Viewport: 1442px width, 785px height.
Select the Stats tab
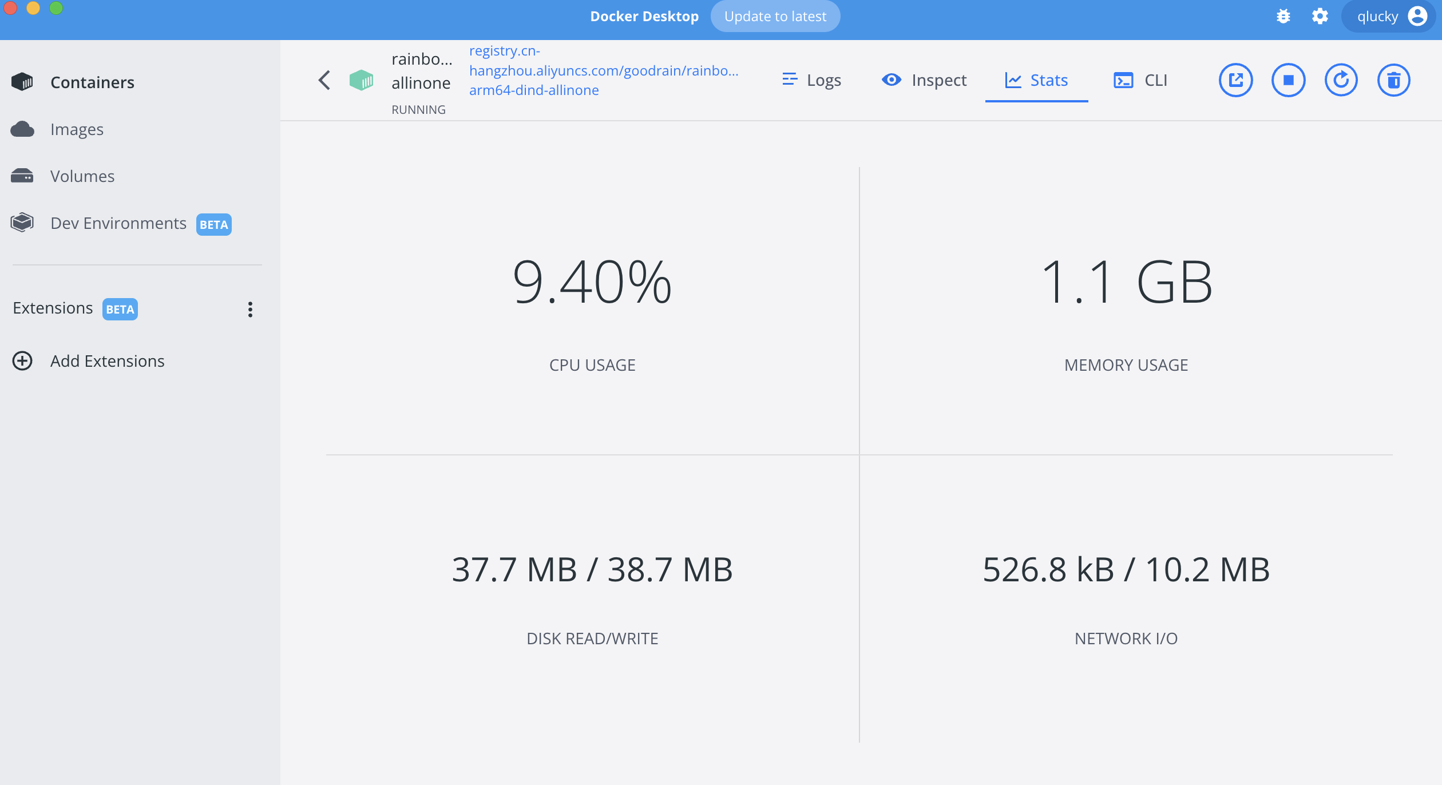1036,80
